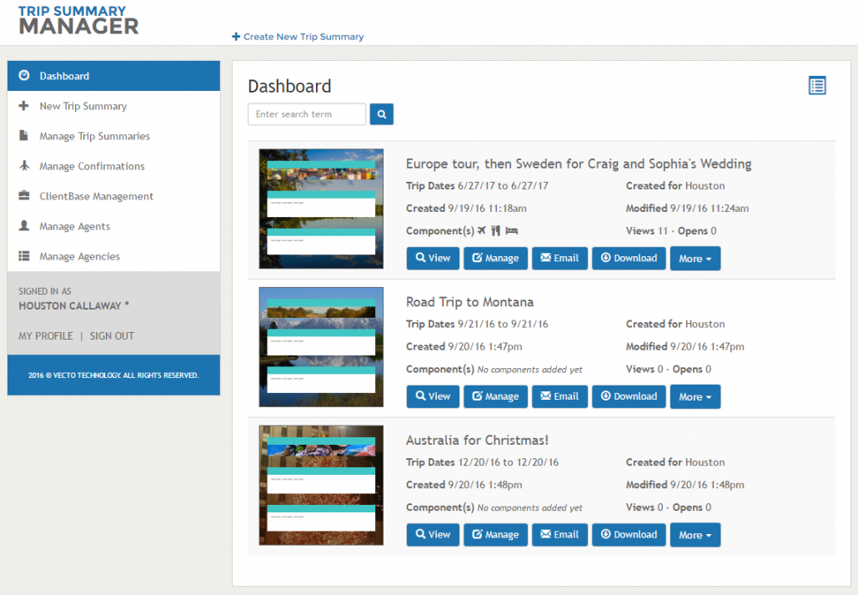The width and height of the screenshot is (858, 595).
Task: Open the Europe tour trip thumbnail
Action: pyautogui.click(x=321, y=209)
